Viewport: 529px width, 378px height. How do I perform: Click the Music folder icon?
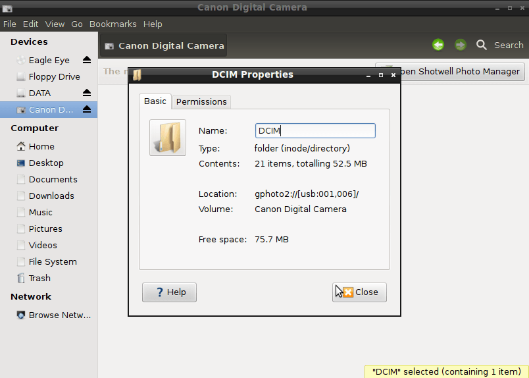[21, 213]
